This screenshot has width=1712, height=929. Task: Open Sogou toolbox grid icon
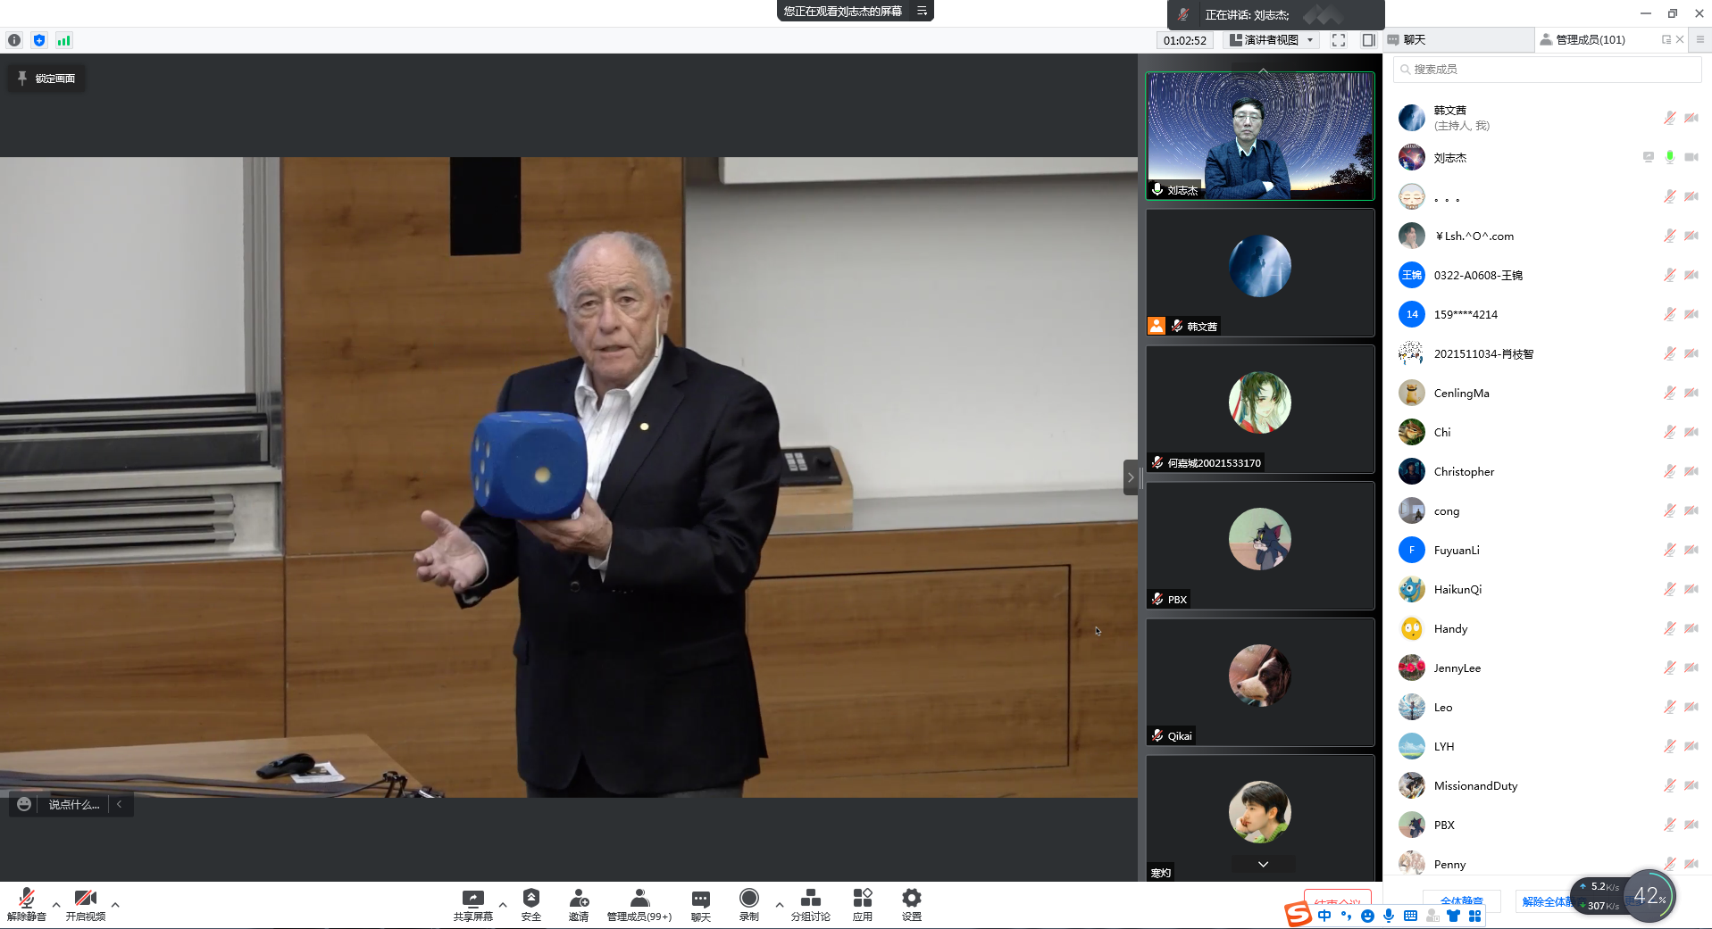point(1474,916)
